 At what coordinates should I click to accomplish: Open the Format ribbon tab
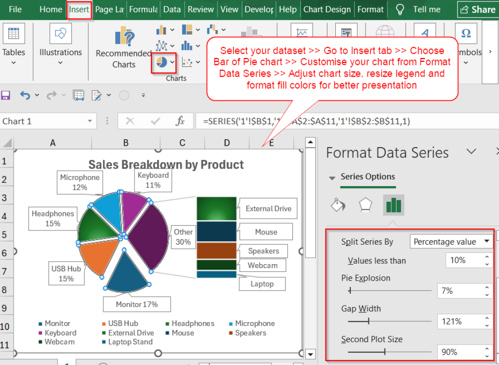(x=370, y=9)
